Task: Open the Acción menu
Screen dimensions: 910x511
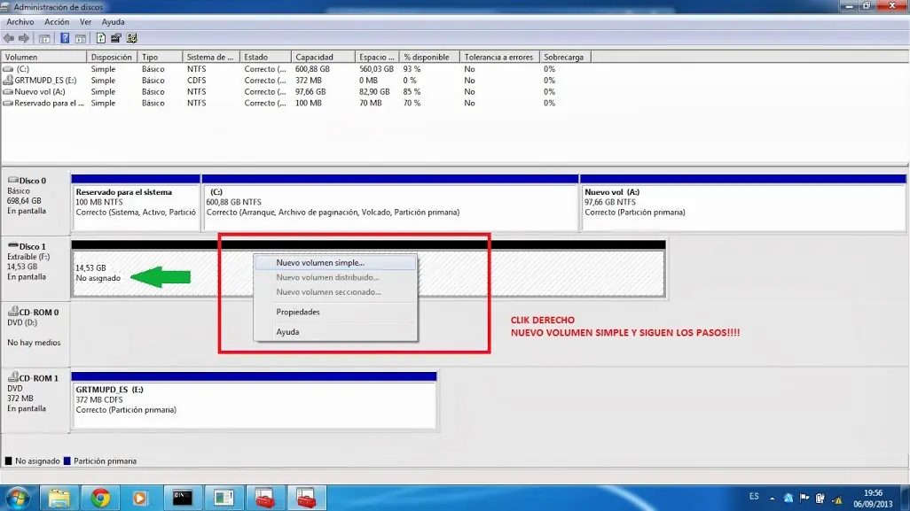Action: (x=55, y=21)
